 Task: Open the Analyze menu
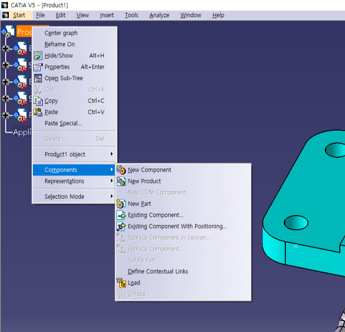pyautogui.click(x=159, y=15)
